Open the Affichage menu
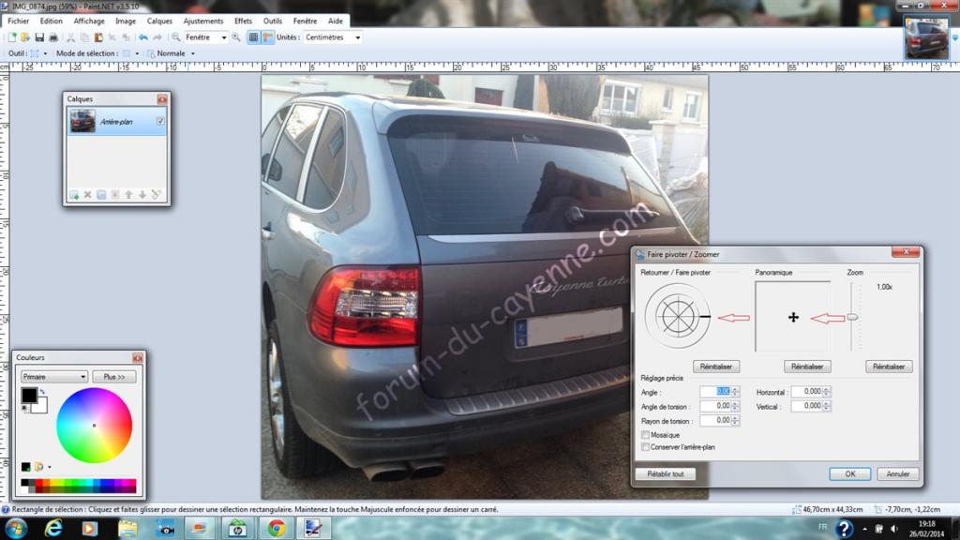This screenshot has width=960, height=540. 89,21
